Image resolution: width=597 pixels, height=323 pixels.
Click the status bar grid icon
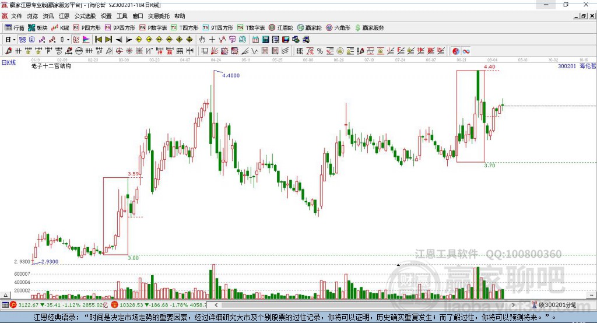tap(5, 305)
